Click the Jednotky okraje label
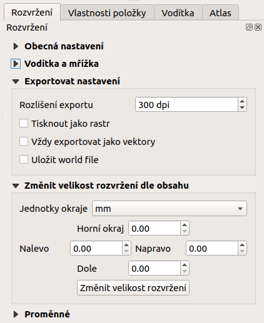Screen dimensions: 264x323 click(x=54, y=209)
